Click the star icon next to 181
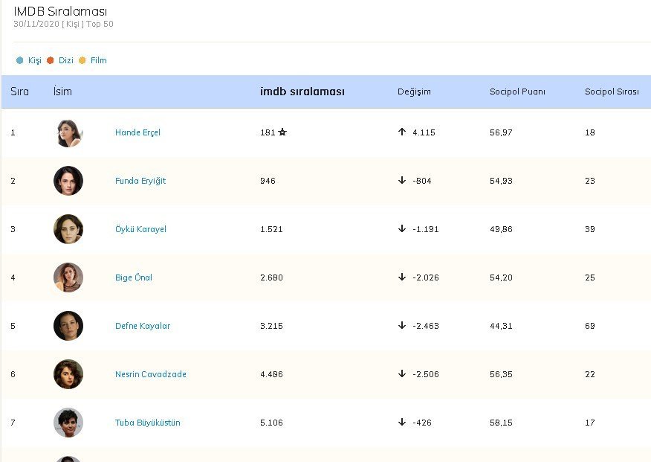Image resolution: width=651 pixels, height=462 pixels. click(282, 132)
